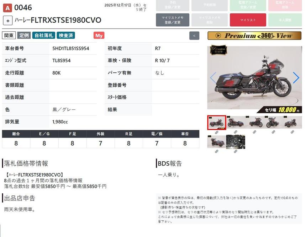
Task: Click link icon under second thumbnail
Action: click(236, 132)
